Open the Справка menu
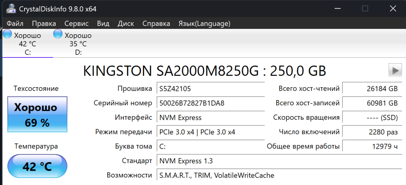This screenshot has width=406, height=185. coord(156,23)
